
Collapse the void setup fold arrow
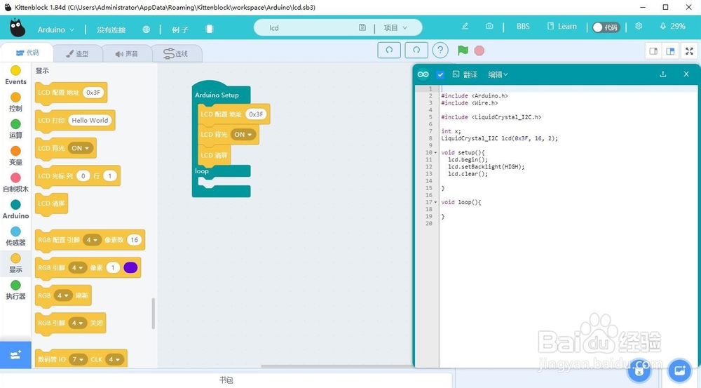click(435, 153)
